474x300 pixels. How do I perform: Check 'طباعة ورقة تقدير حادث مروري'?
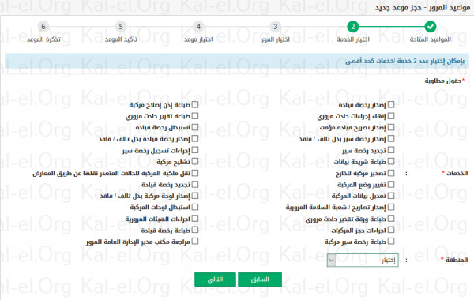[391, 218]
